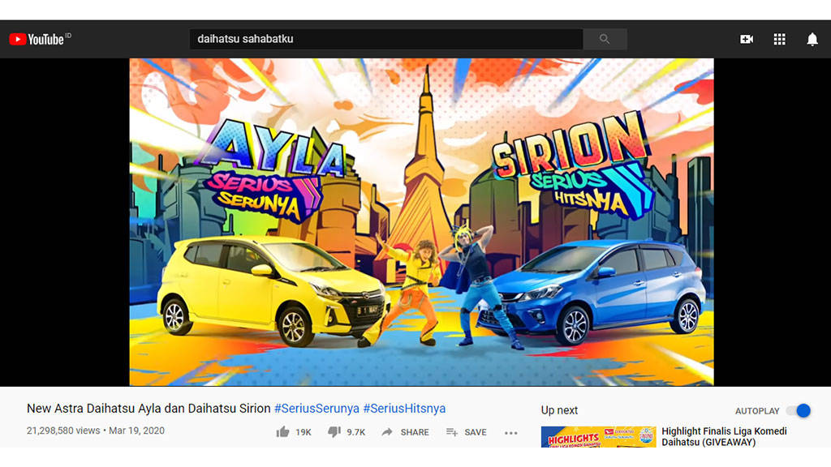Open the #SeriusHitsnya hashtag link
This screenshot has height=467, width=831.
(x=404, y=409)
